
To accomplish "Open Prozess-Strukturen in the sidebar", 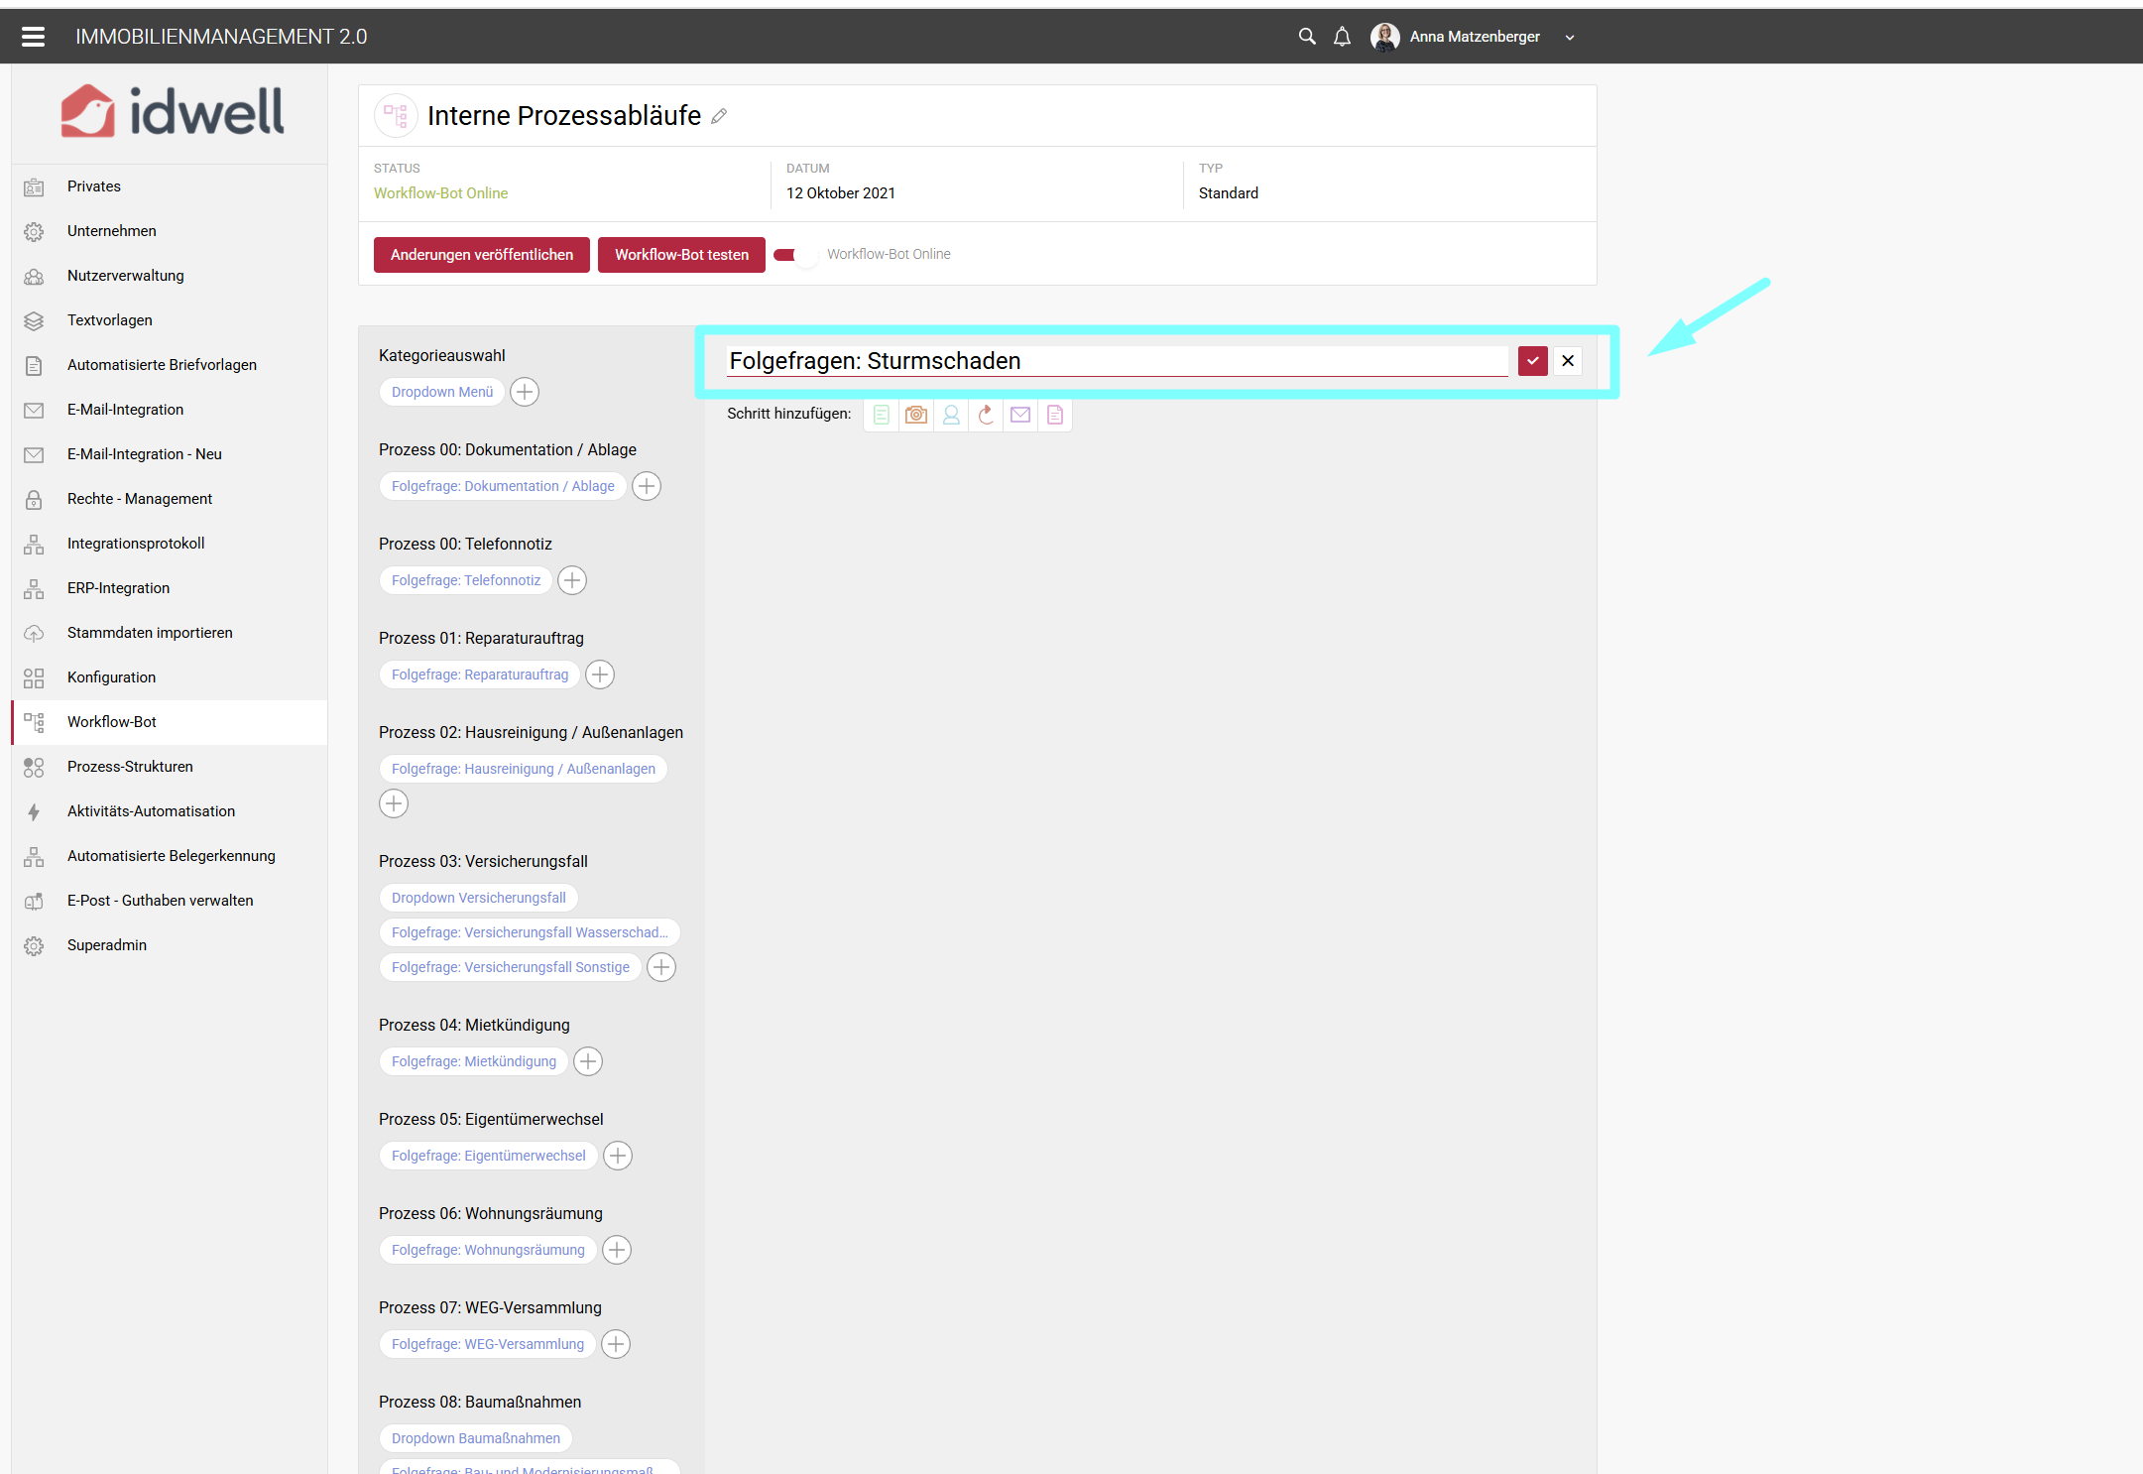I will 130,767.
